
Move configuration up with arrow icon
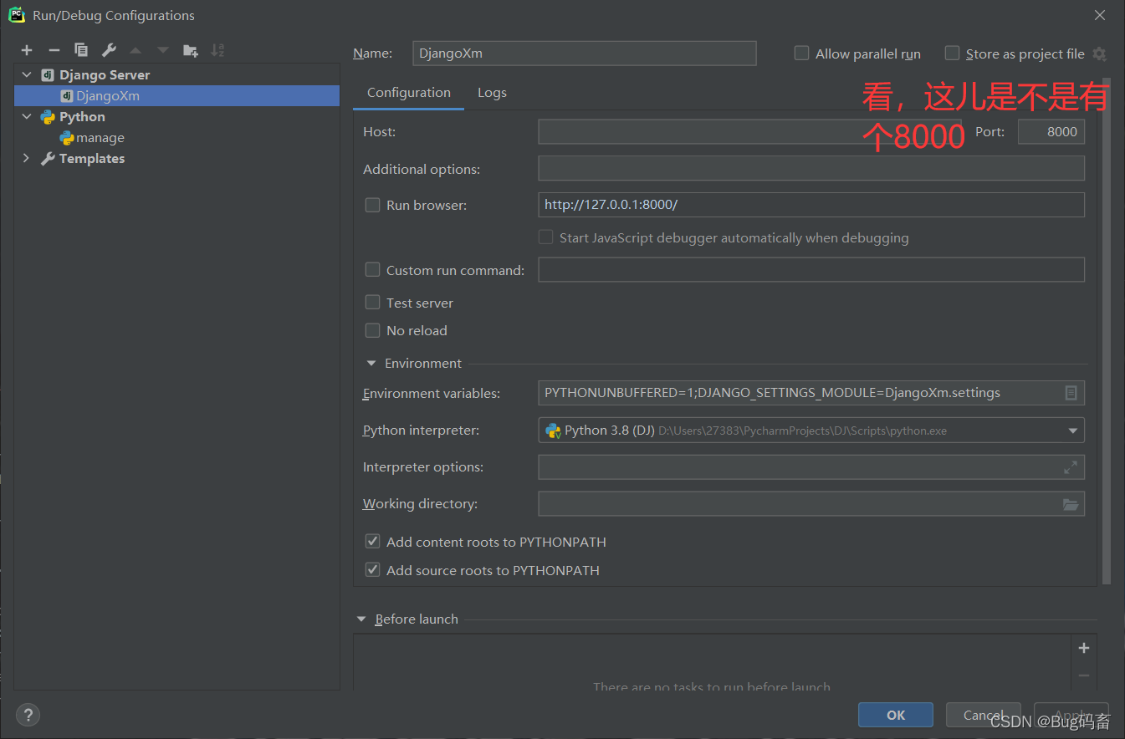coord(136,51)
